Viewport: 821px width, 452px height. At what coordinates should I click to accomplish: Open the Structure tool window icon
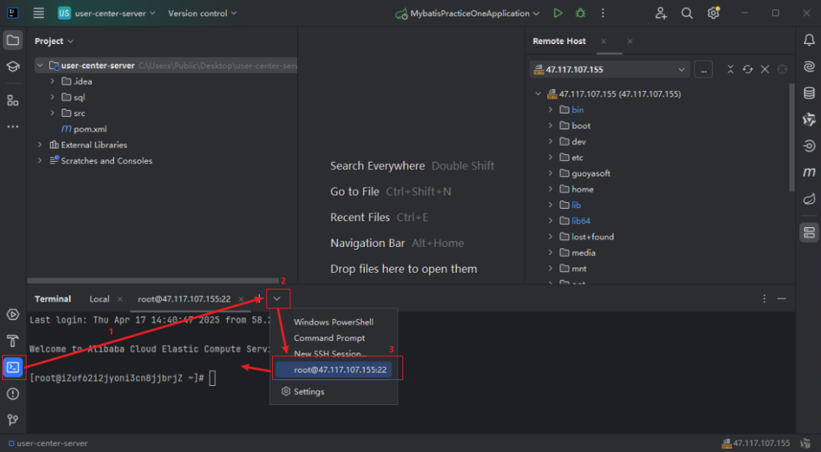click(x=13, y=100)
